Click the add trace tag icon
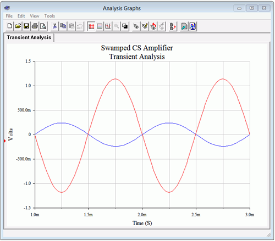 tap(136, 26)
